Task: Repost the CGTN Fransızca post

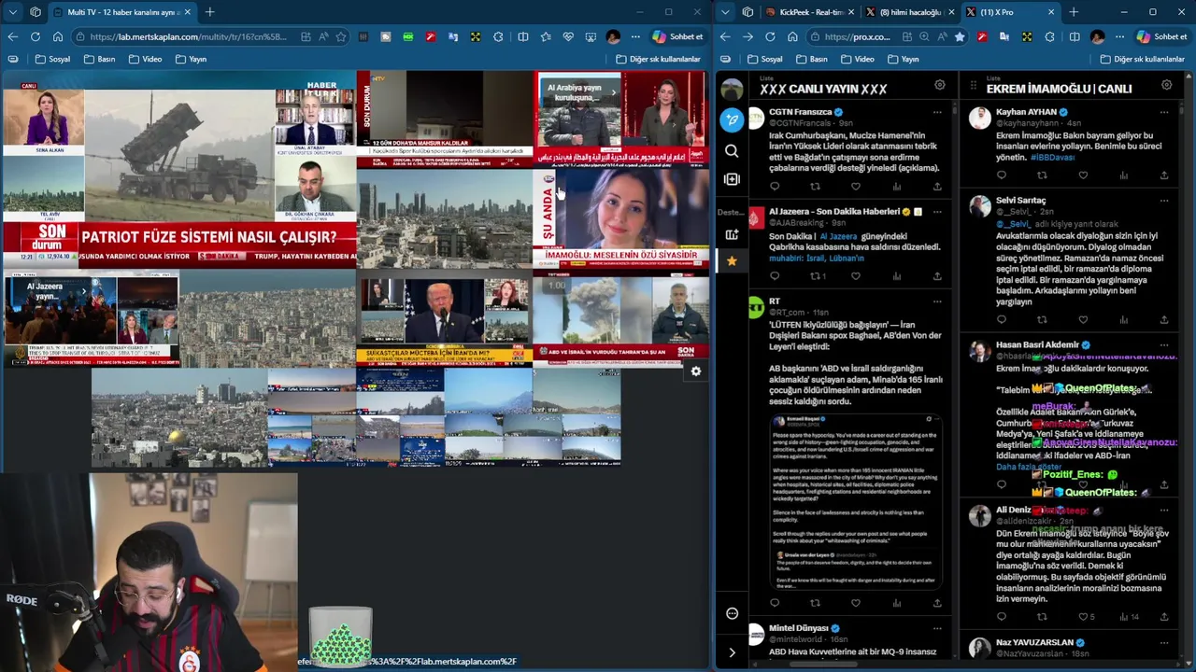Action: coord(815,187)
